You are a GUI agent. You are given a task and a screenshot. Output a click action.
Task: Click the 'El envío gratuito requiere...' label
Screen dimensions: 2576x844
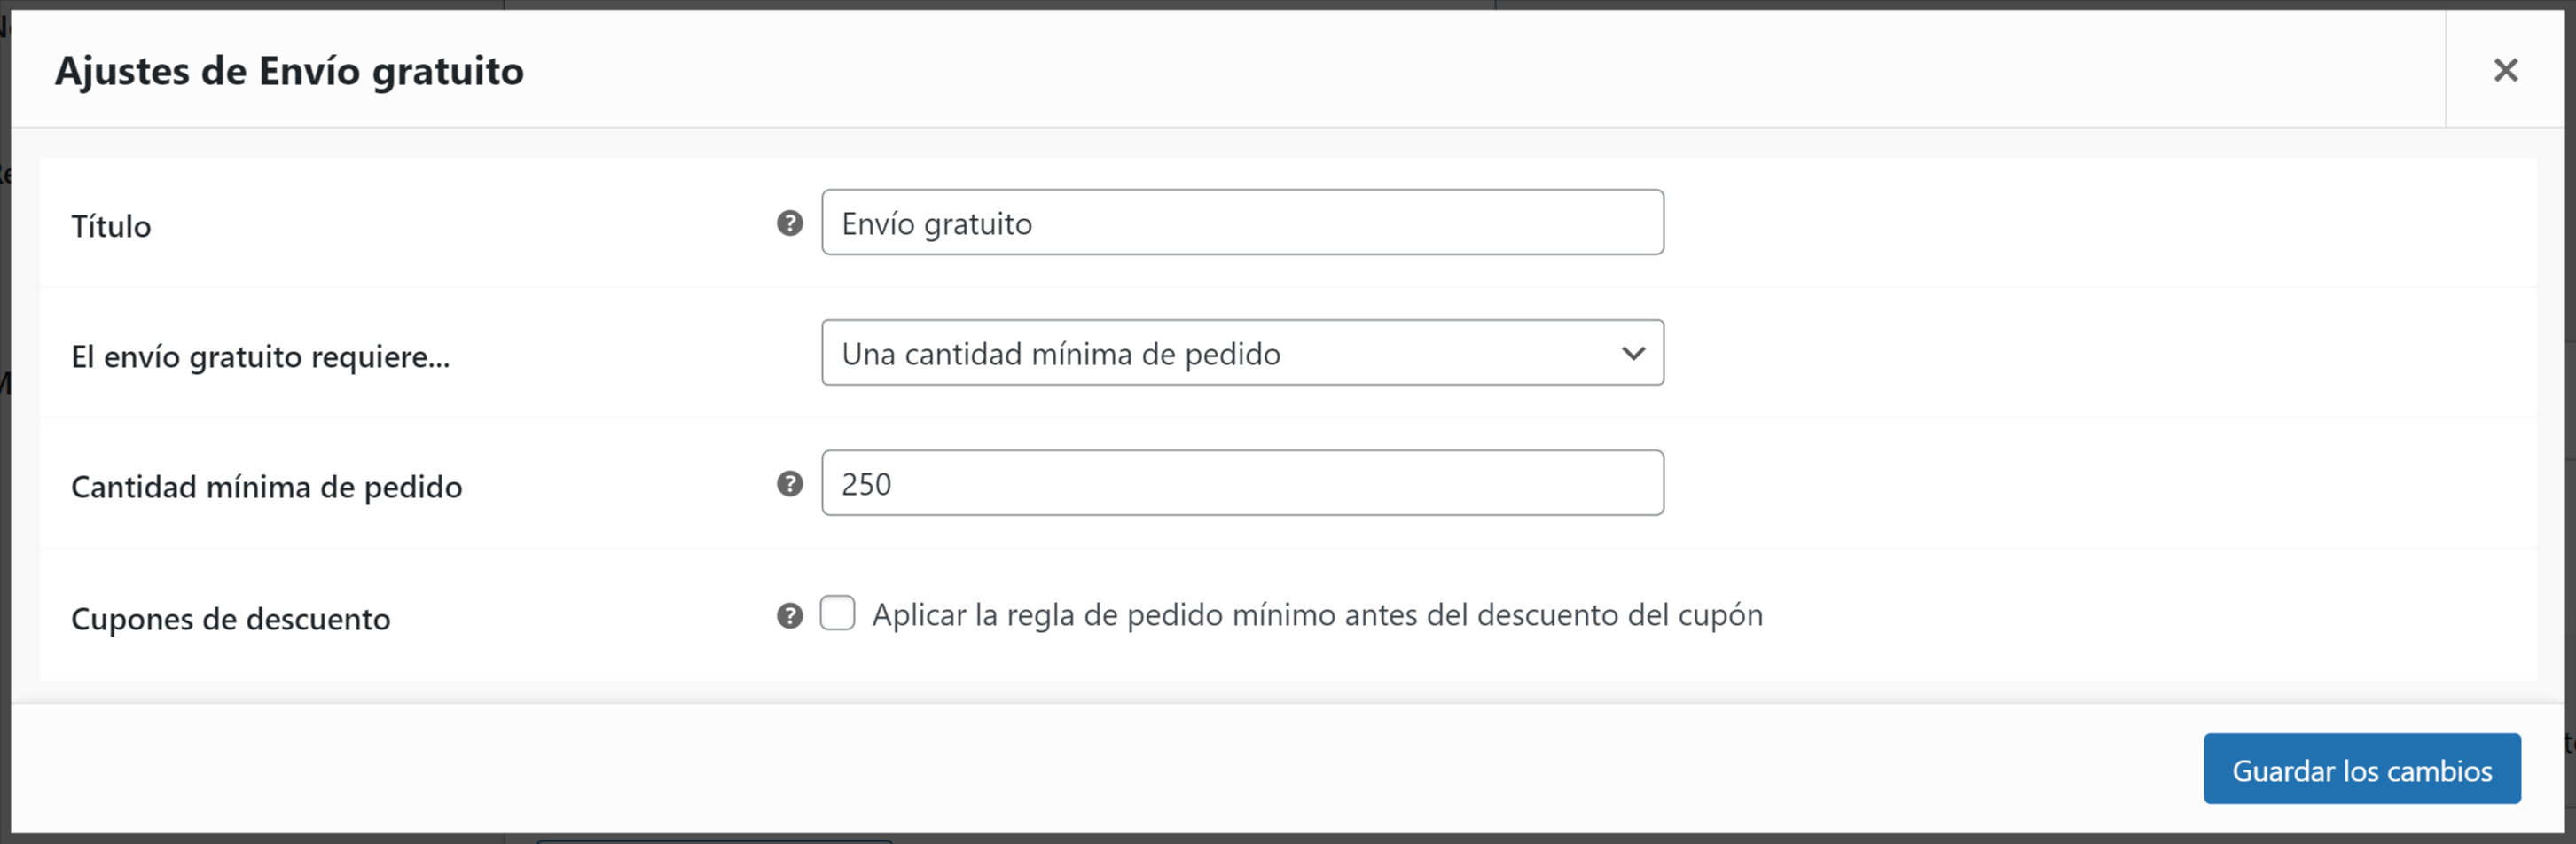tap(260, 357)
